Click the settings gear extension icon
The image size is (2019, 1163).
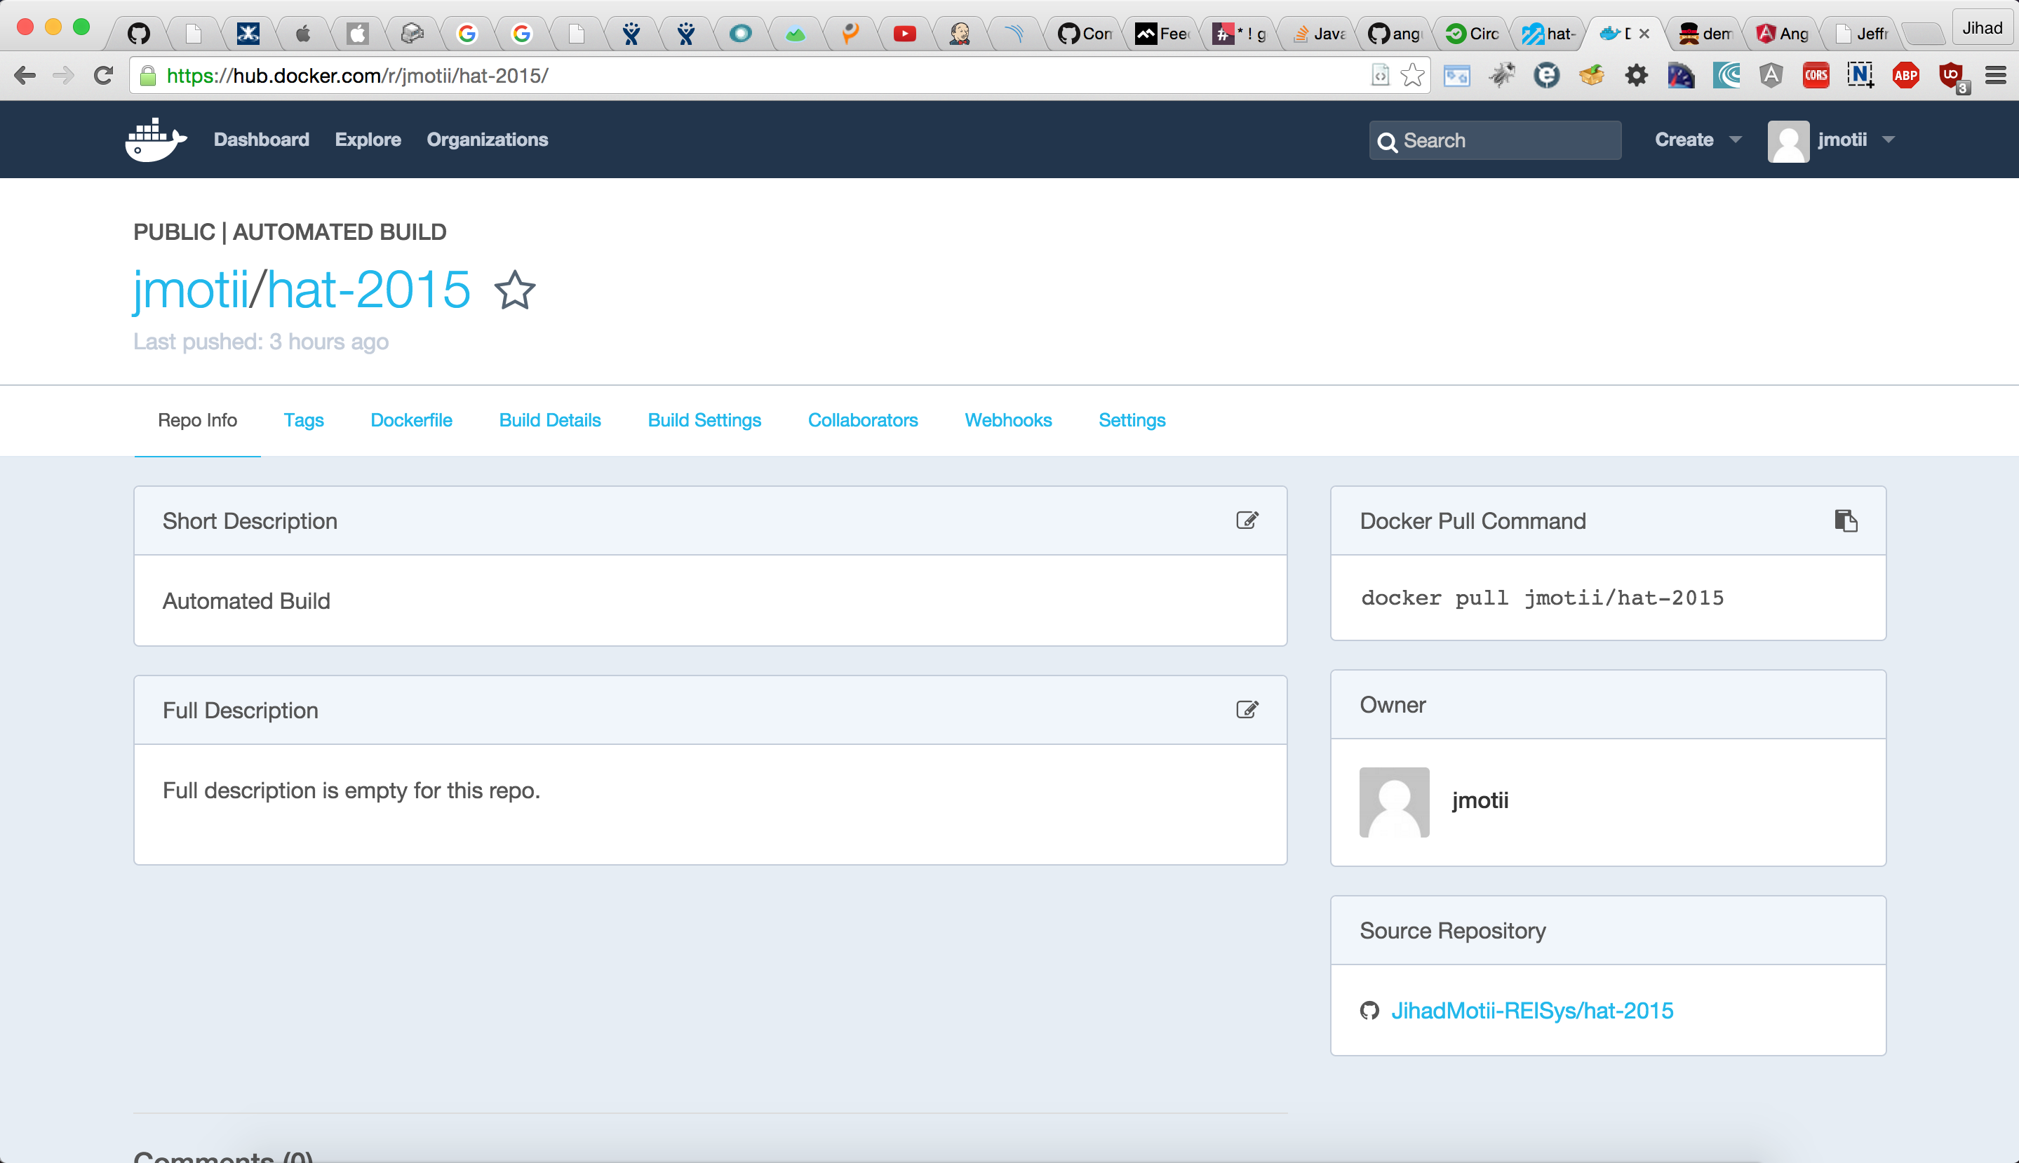point(1637,76)
